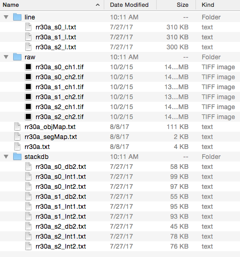Collapse the stackdb folder disclosure triangle

click(6, 157)
